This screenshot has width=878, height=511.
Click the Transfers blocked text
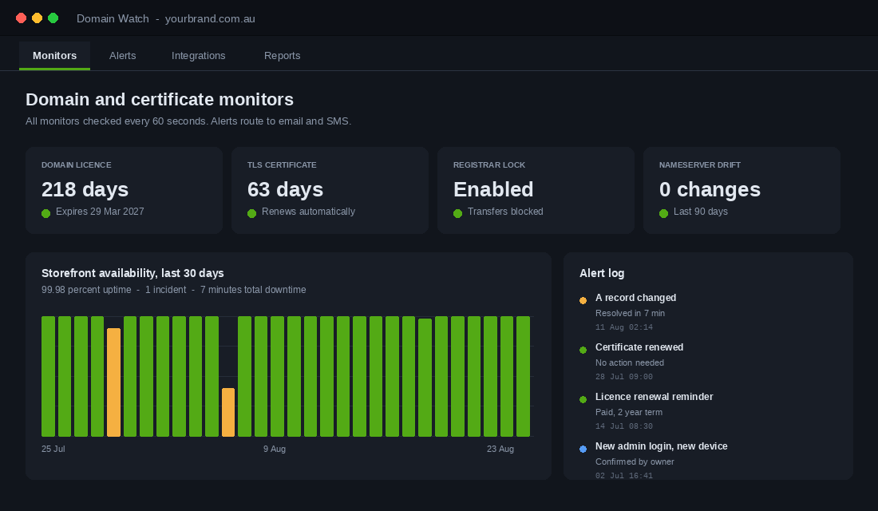pyautogui.click(x=505, y=212)
